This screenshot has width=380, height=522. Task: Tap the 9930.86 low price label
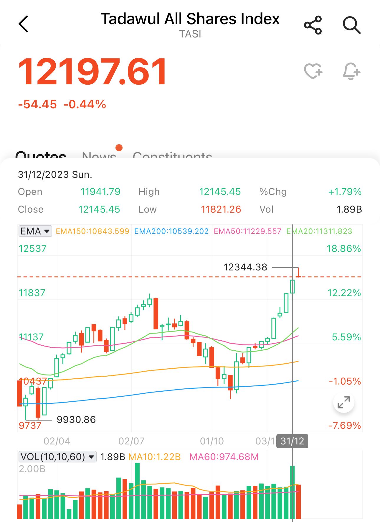[76, 419]
